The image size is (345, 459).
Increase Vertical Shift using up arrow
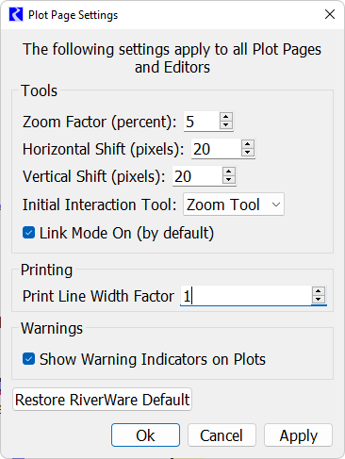click(x=228, y=172)
